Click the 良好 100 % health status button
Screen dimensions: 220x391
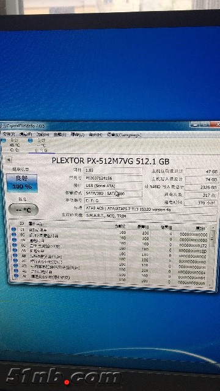(x=22, y=183)
